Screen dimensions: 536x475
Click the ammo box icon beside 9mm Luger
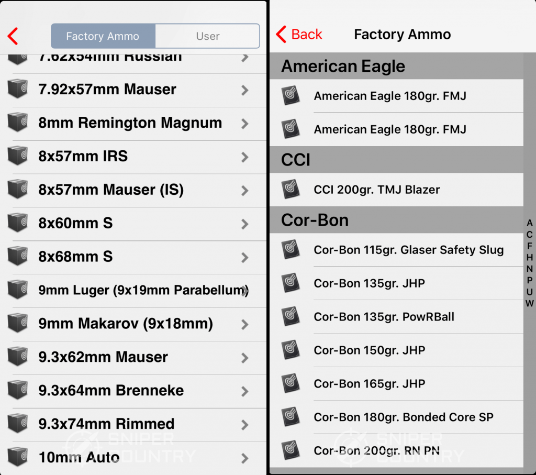coord(17,289)
